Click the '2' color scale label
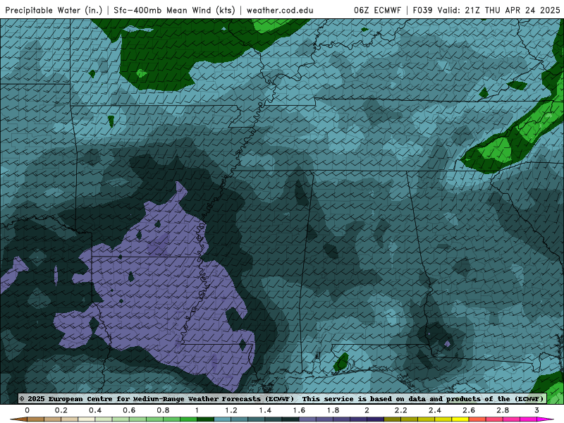Screen dimensions: 564x423 [367, 410]
